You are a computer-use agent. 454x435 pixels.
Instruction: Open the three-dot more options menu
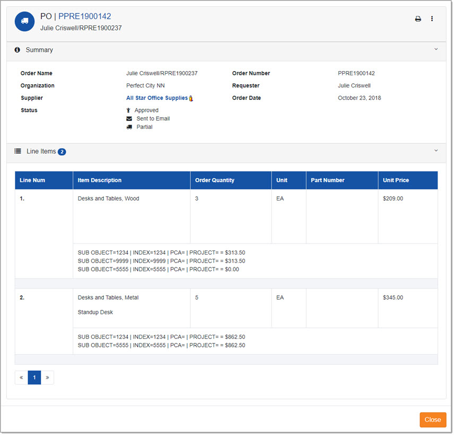pyautogui.click(x=432, y=19)
